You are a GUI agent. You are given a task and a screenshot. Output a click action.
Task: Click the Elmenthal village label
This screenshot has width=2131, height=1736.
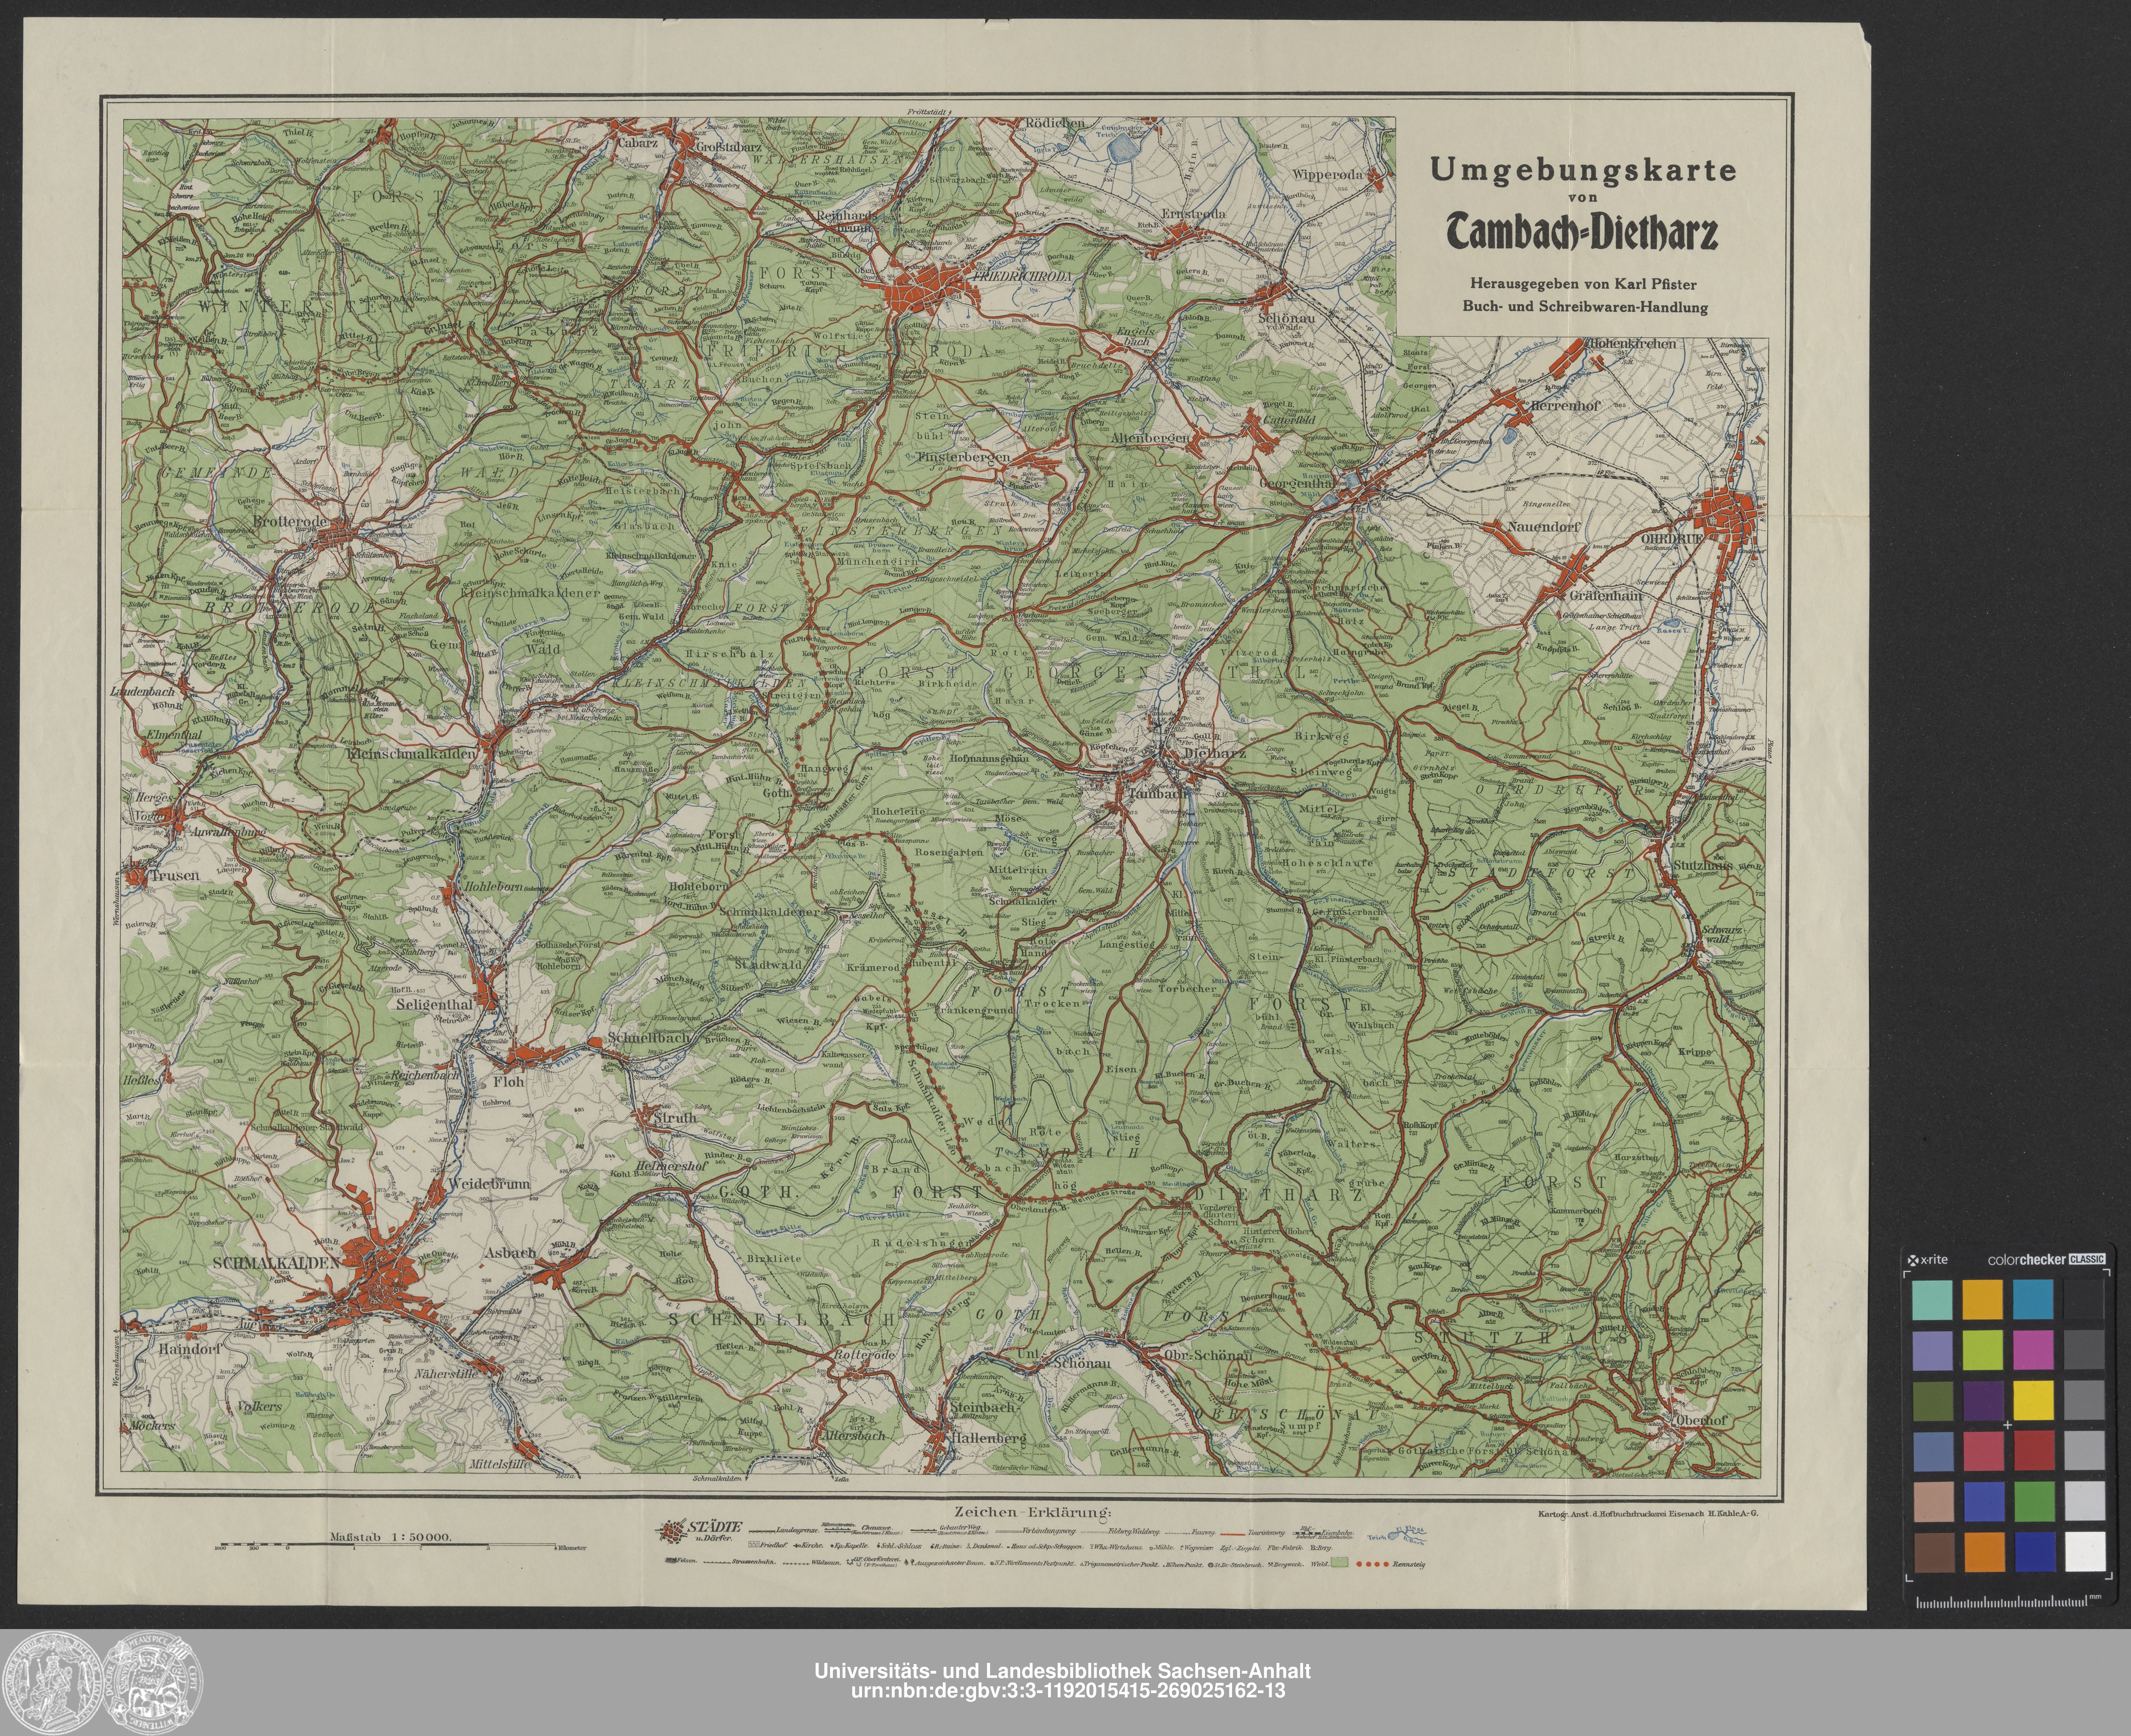pos(174,735)
